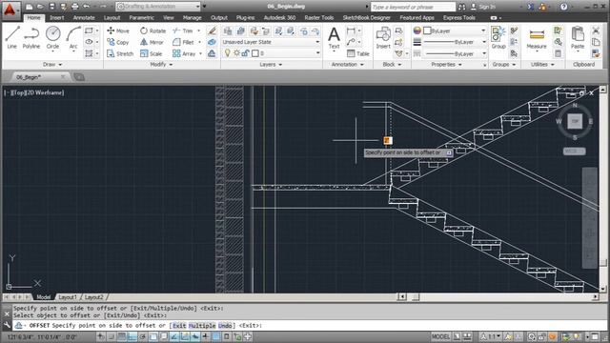The height and width of the screenshot is (343, 610).
Task: Click the WCS label under ViewCube
Action: 575,151
